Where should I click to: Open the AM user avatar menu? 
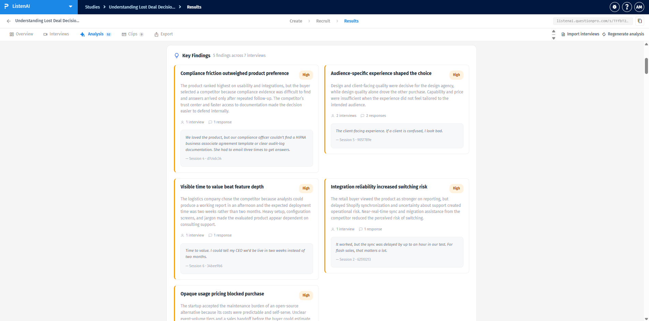pyautogui.click(x=639, y=7)
